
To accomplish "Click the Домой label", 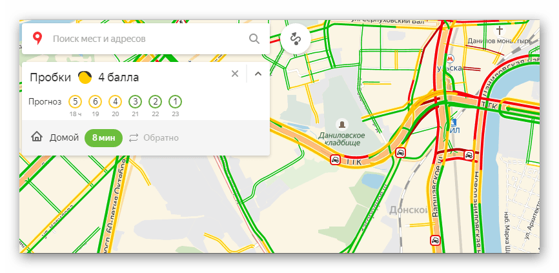I will click(64, 137).
